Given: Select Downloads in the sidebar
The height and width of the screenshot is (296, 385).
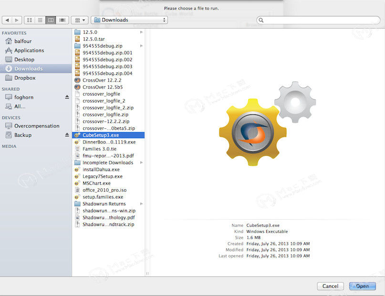Looking at the screenshot, I should tap(36, 69).
